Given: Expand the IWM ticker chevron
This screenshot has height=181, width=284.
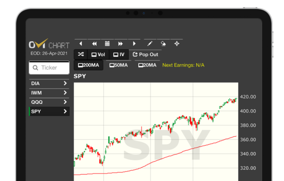Looking at the screenshot, I should 65,93.
